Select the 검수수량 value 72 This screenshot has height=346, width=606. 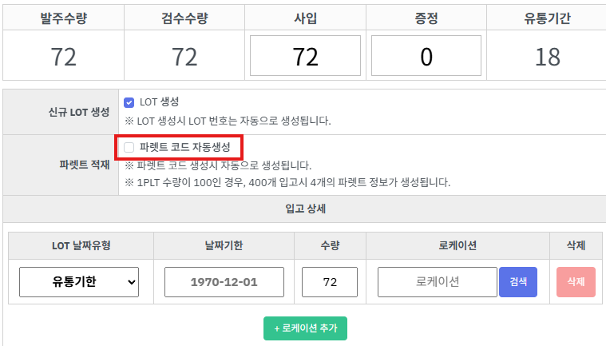pyautogui.click(x=184, y=57)
